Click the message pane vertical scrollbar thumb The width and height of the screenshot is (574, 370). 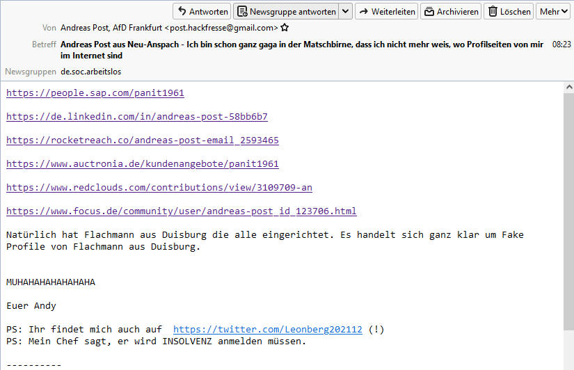click(x=569, y=211)
